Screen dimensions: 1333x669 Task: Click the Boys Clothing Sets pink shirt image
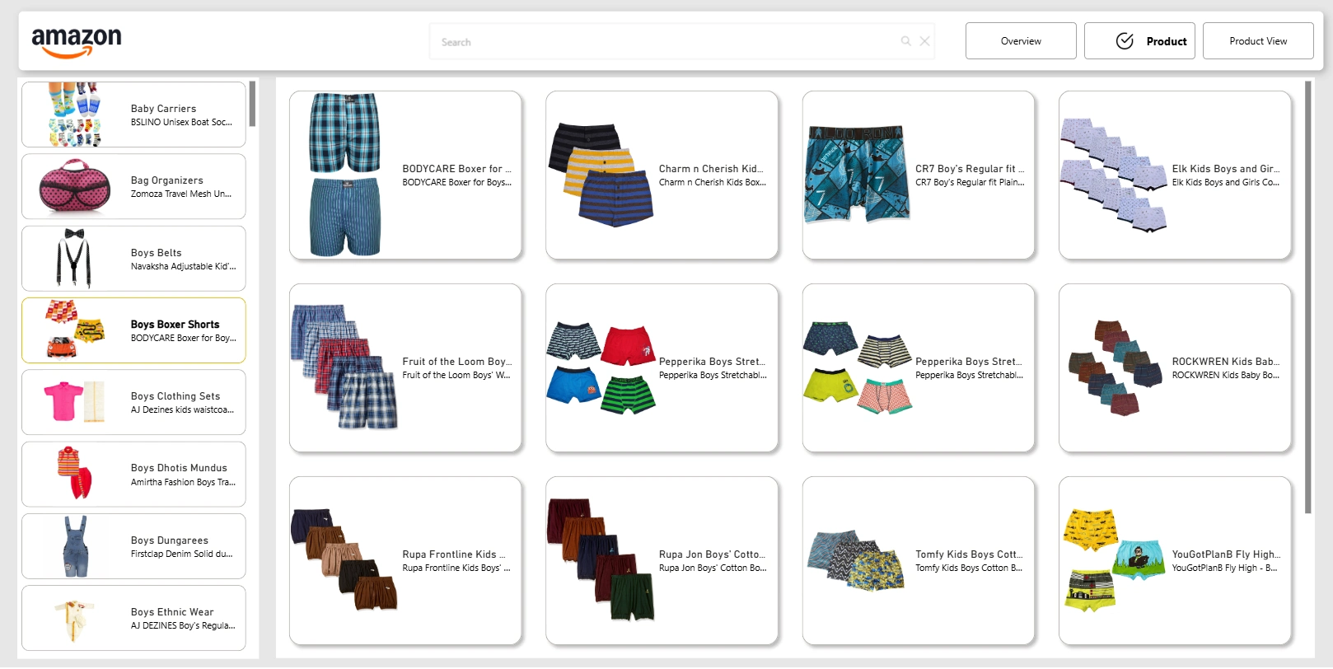pos(74,402)
